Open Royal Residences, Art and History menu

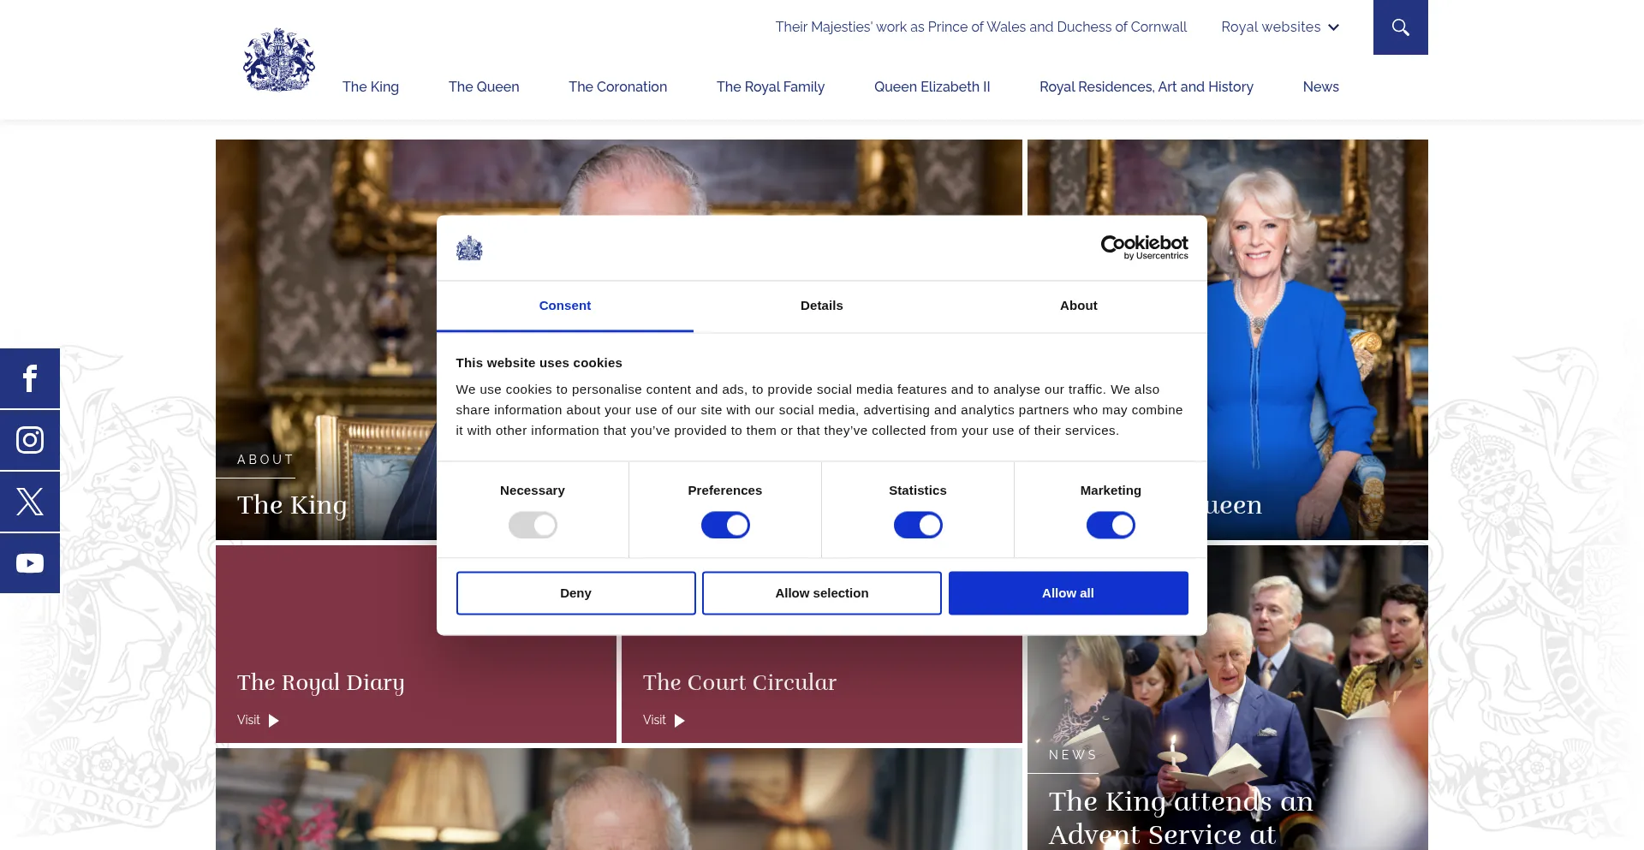tap(1147, 86)
